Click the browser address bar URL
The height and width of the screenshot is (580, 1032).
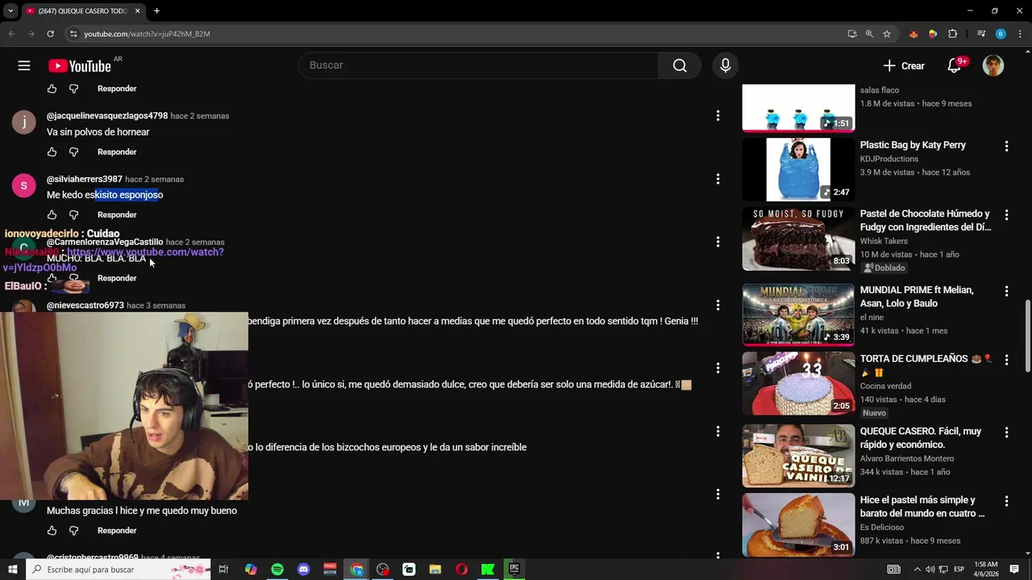pos(147,34)
